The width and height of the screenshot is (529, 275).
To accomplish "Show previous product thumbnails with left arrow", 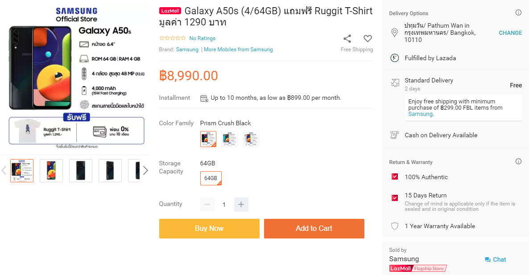I will coord(4,170).
